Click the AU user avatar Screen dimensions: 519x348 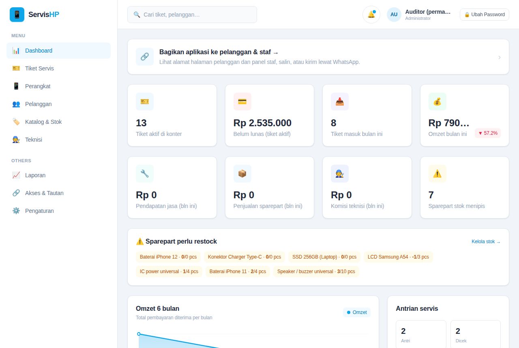(x=394, y=15)
